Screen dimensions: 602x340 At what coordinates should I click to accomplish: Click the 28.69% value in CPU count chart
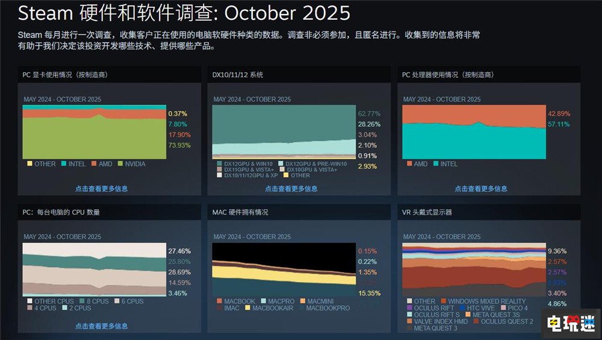pos(179,272)
